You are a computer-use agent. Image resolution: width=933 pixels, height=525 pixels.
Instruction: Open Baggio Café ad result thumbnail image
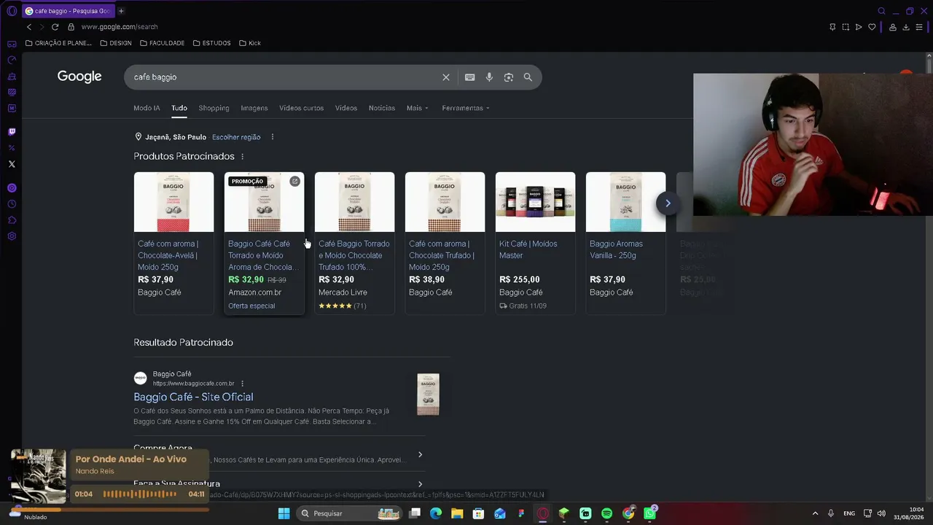point(428,394)
